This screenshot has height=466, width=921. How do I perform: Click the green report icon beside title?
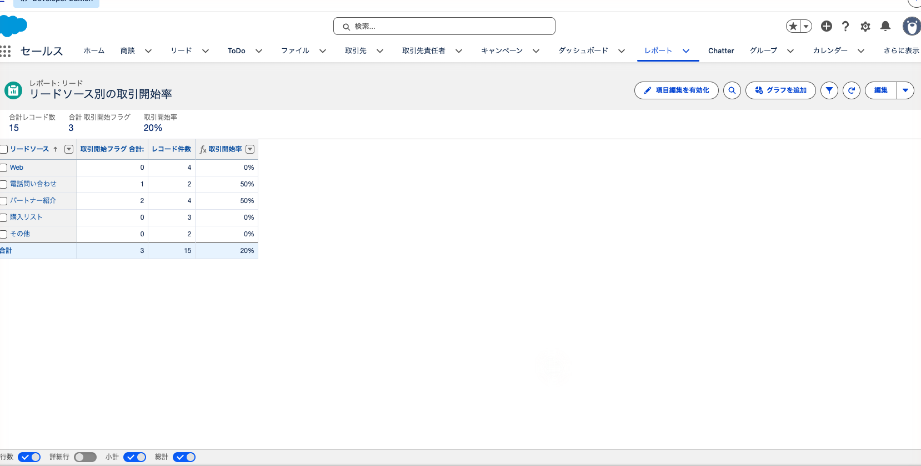[13, 90]
